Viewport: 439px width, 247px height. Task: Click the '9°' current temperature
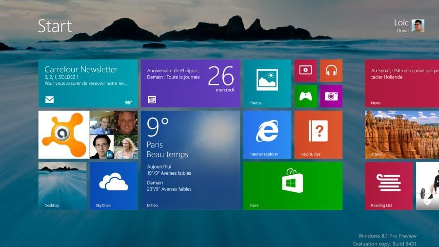tap(158, 127)
